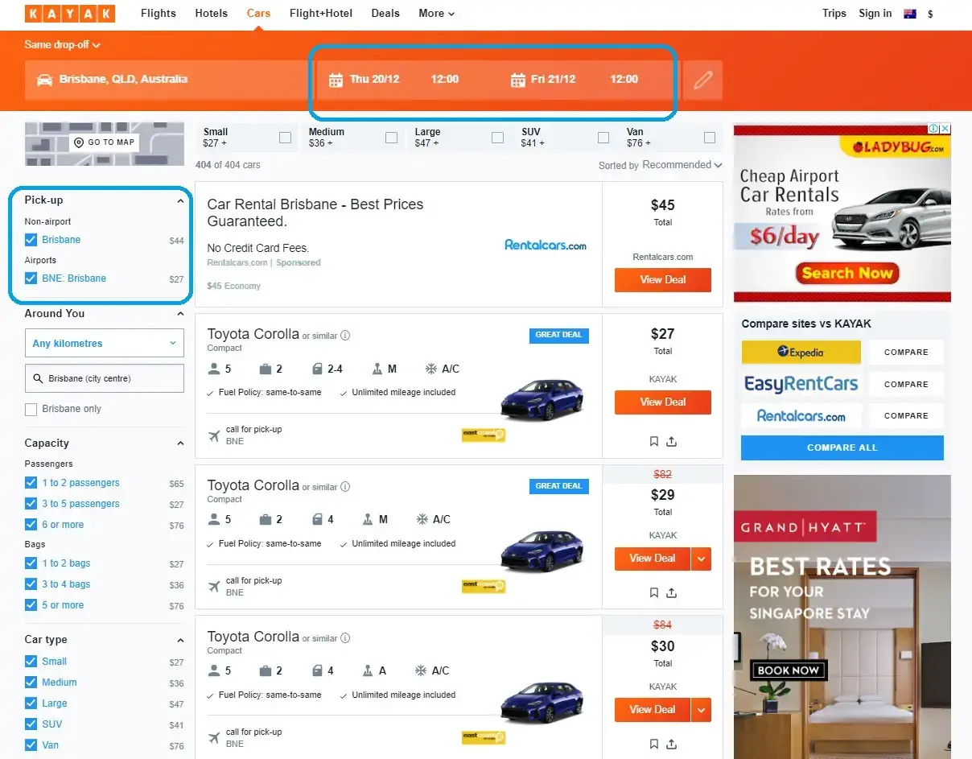Click drop-off date calendar icon Fri 21/12
972x759 pixels.
518,80
